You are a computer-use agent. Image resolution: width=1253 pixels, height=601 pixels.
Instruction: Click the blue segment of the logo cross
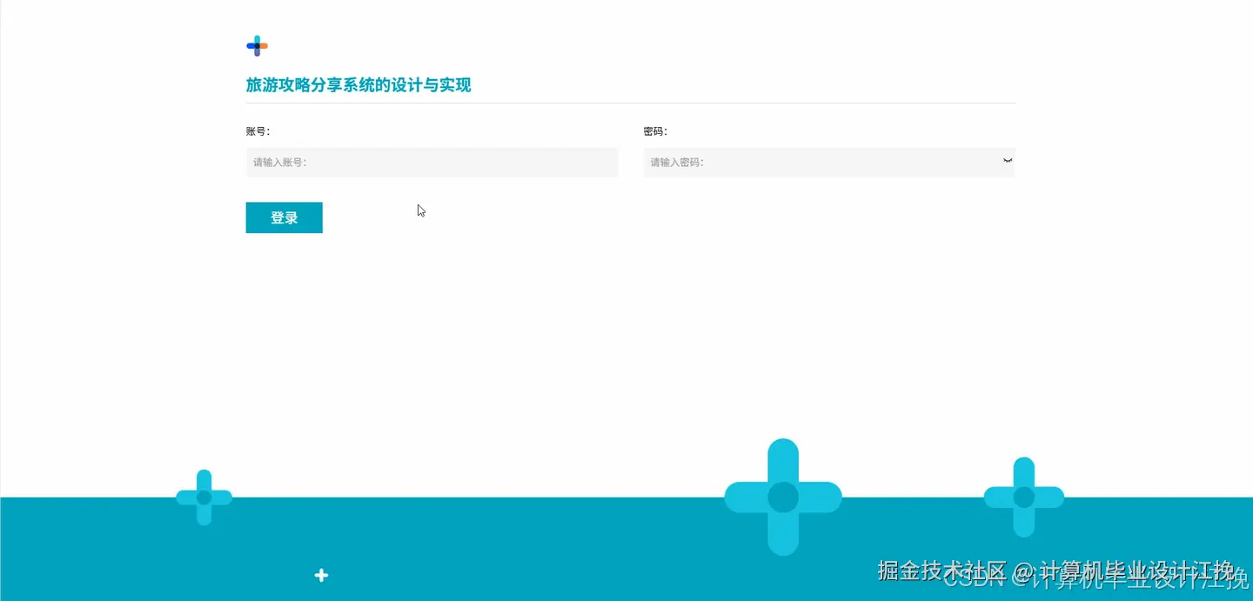[250, 45]
